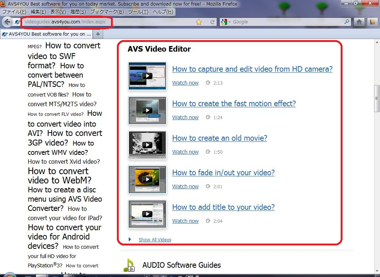
Task: Open 'How to convert Xvid video?' link
Action: pos(64,162)
